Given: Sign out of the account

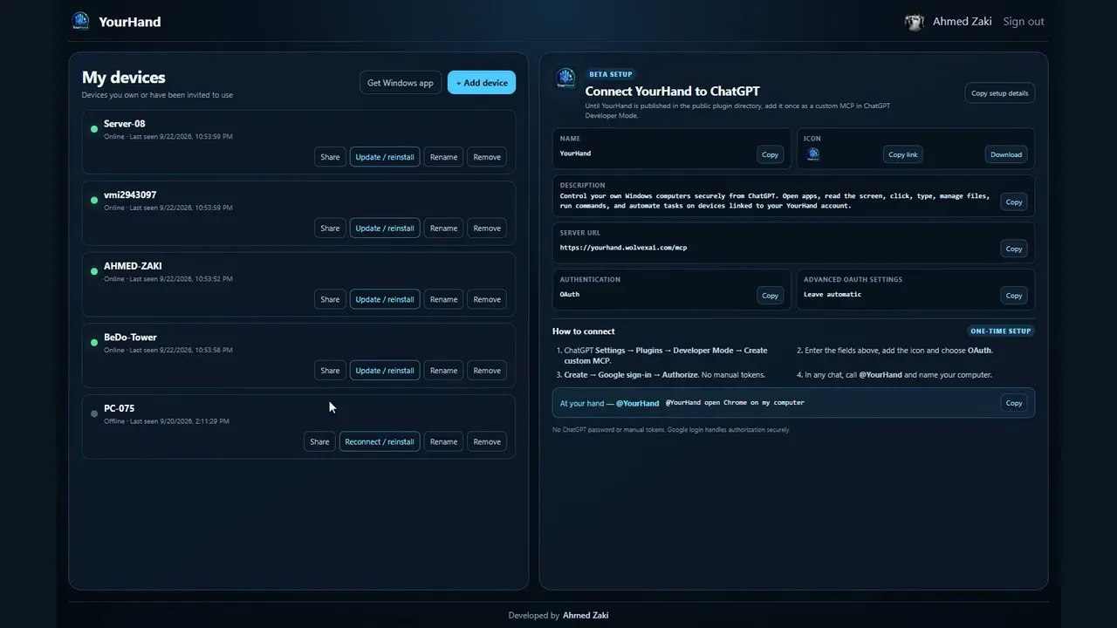Looking at the screenshot, I should tap(1024, 22).
